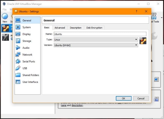The width and height of the screenshot is (164, 119).
Task: Open the Shared Folders settings category
Action: tap(27, 75)
